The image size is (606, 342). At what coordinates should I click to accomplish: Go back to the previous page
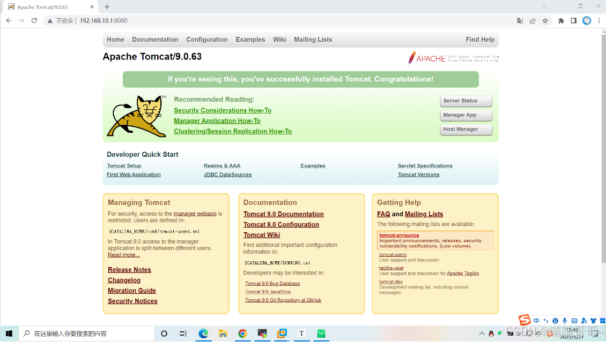(x=9, y=21)
